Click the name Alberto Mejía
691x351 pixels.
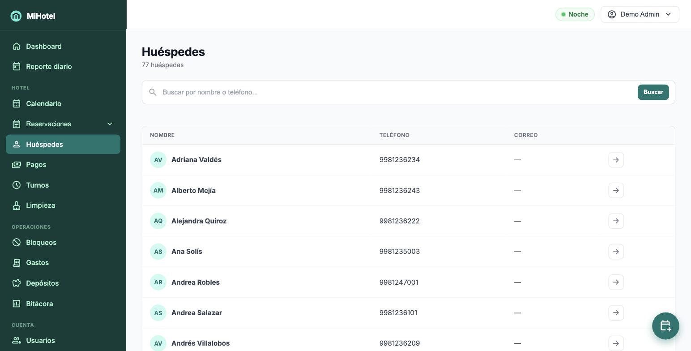[x=193, y=190]
